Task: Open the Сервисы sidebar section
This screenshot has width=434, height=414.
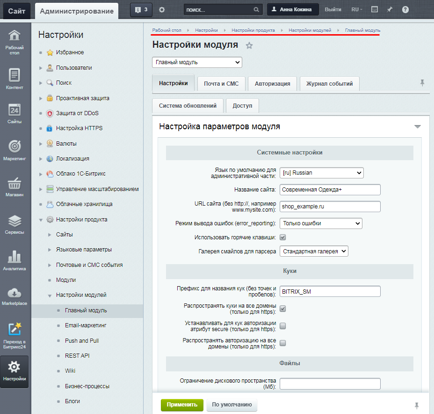Action: pyautogui.click(x=14, y=224)
